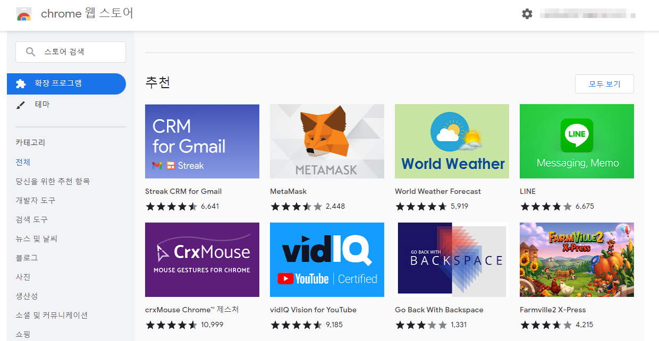Open the Streak CRM for Gmail thumbnail
The image size is (659, 341).
pos(202,141)
